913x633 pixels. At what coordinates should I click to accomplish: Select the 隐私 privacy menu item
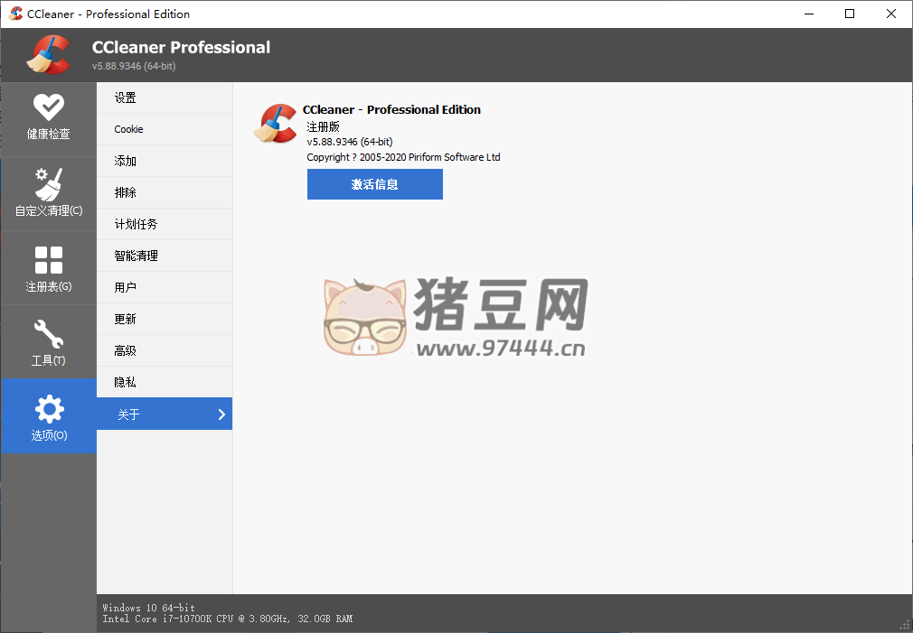click(126, 382)
